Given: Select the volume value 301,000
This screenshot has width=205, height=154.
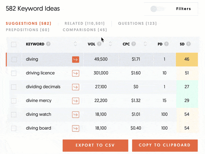Looking at the screenshot, I should pos(101,73).
